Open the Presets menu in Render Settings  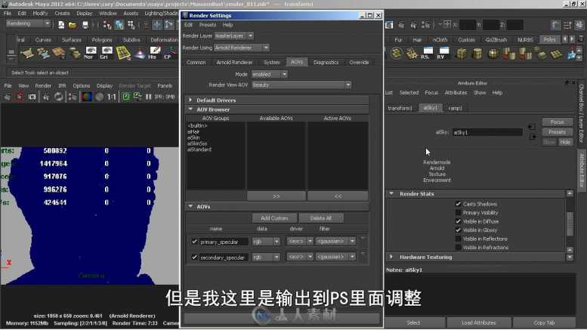(208, 25)
